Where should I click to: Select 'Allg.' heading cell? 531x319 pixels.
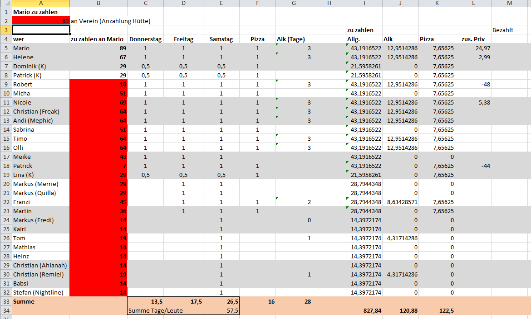(364, 39)
